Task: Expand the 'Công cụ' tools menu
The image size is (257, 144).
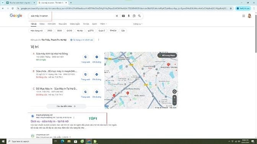Action: 138,24
